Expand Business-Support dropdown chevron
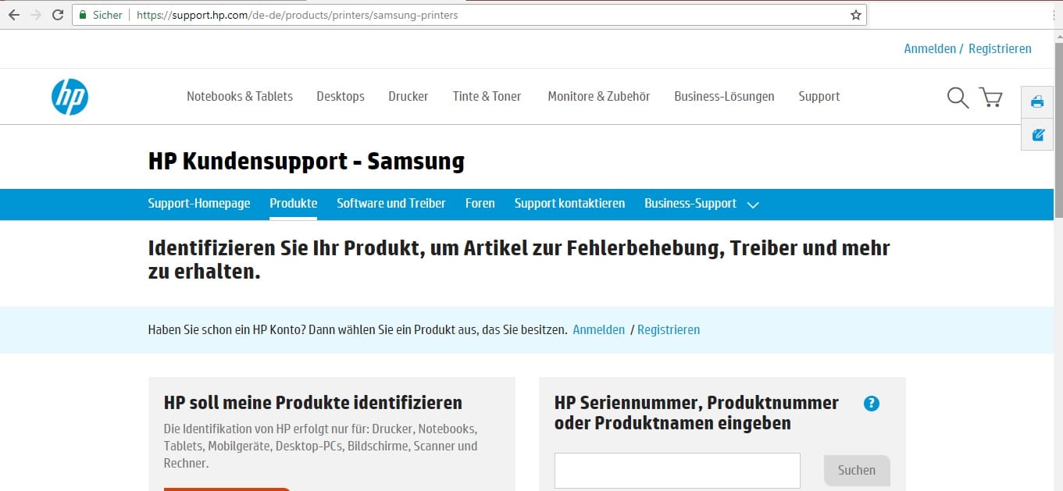 coord(753,205)
